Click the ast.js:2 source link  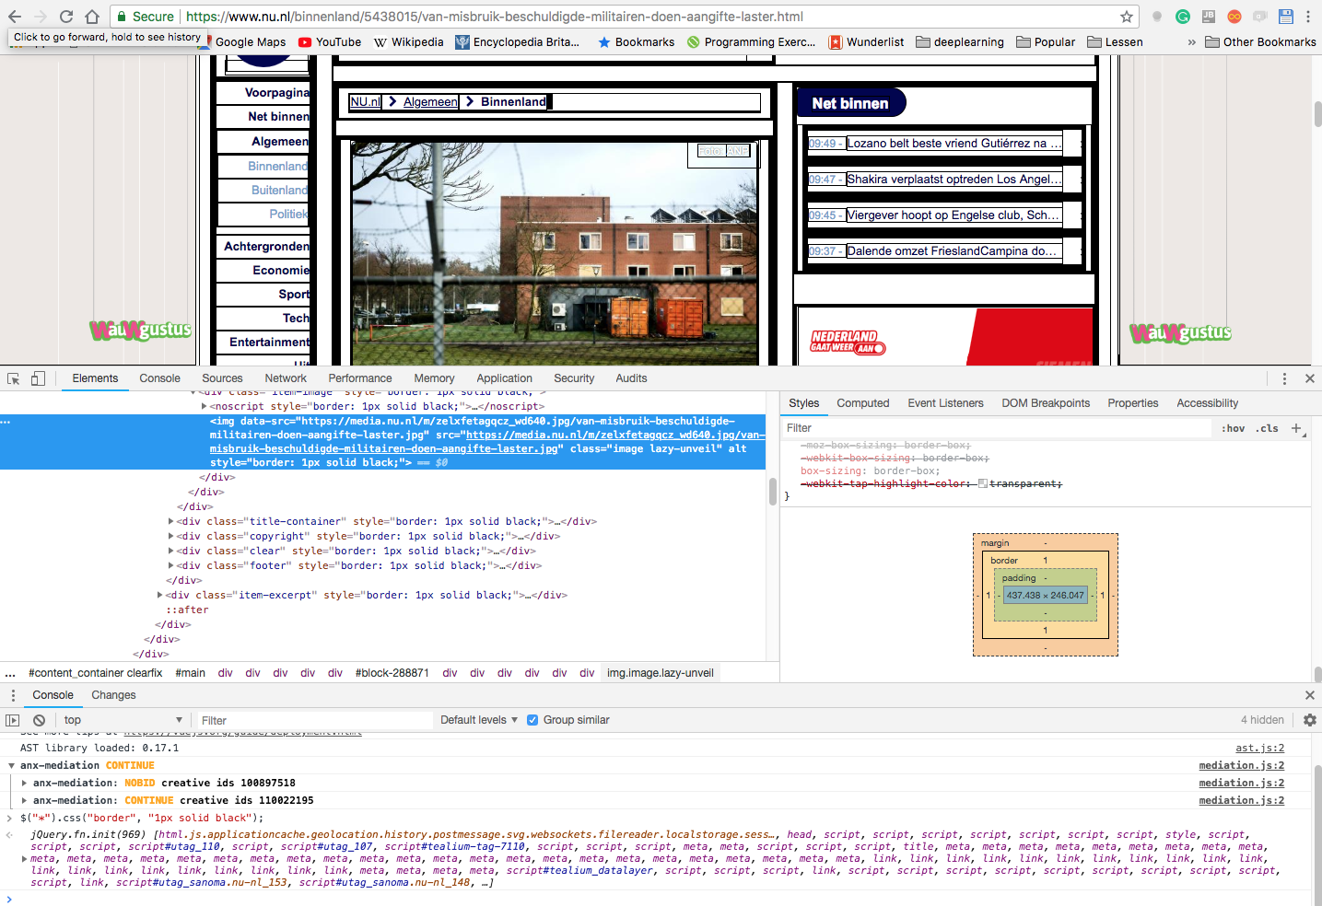click(1259, 749)
